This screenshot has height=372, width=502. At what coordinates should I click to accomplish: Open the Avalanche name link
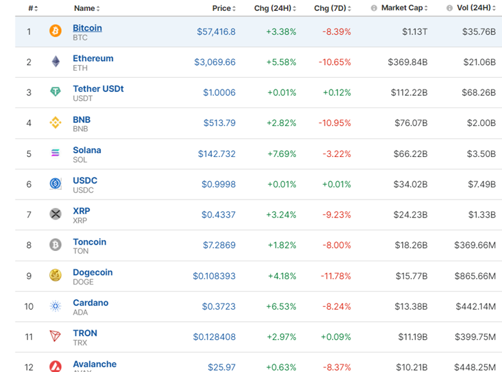point(94,364)
